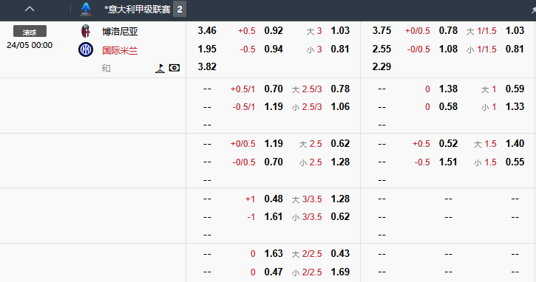Pick 大 2/2.5 over odds 0.43
Image resolution: width=536 pixels, height=282 pixels.
(340, 254)
